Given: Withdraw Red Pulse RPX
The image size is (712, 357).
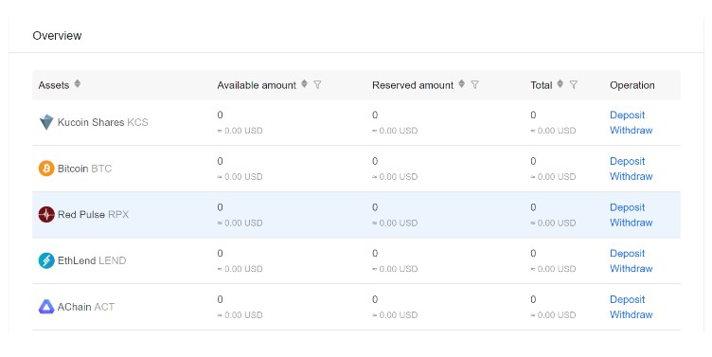Looking at the screenshot, I should (632, 223).
